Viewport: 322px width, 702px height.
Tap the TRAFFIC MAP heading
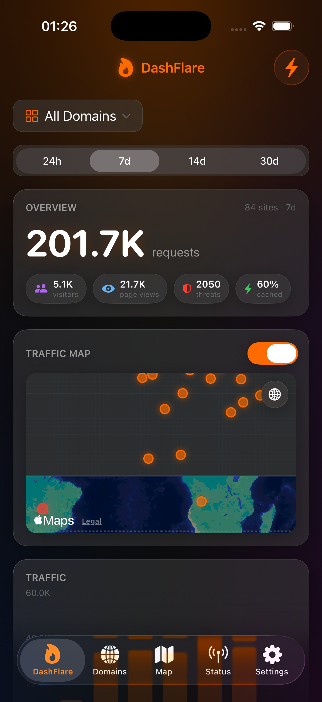click(x=58, y=353)
